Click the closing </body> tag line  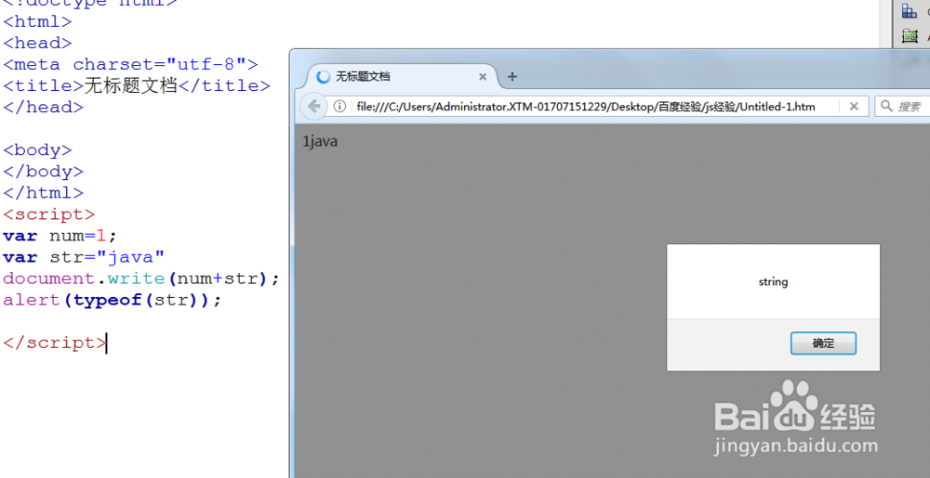tap(44, 171)
